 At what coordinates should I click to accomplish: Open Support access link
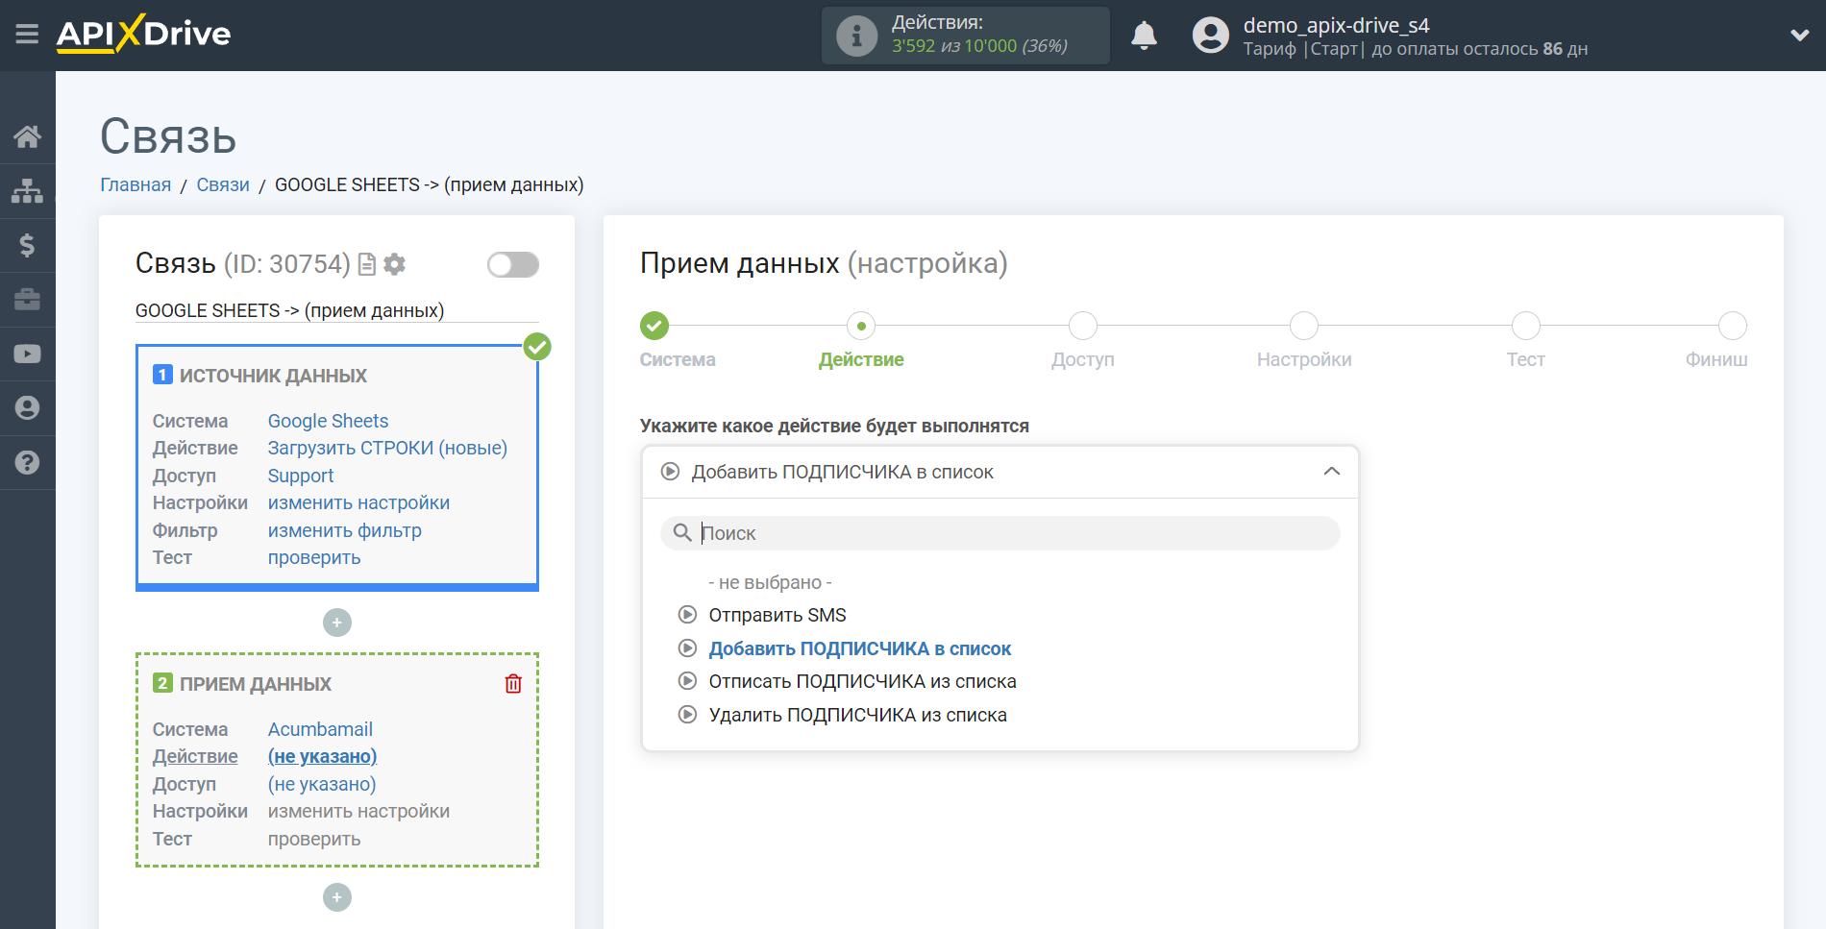point(301,476)
